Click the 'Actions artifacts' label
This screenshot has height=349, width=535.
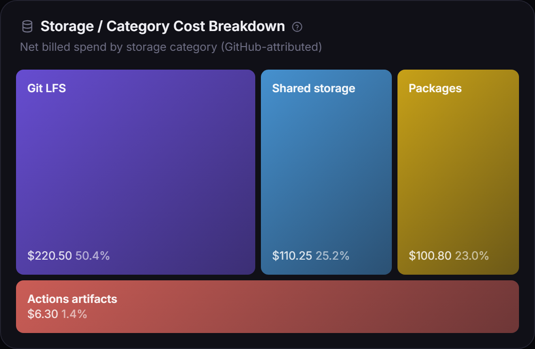73,299
